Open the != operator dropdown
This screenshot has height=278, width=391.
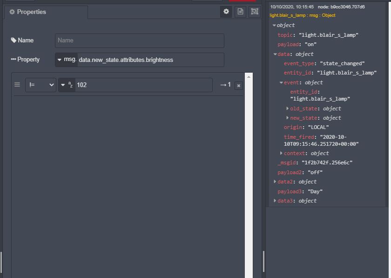coord(40,85)
